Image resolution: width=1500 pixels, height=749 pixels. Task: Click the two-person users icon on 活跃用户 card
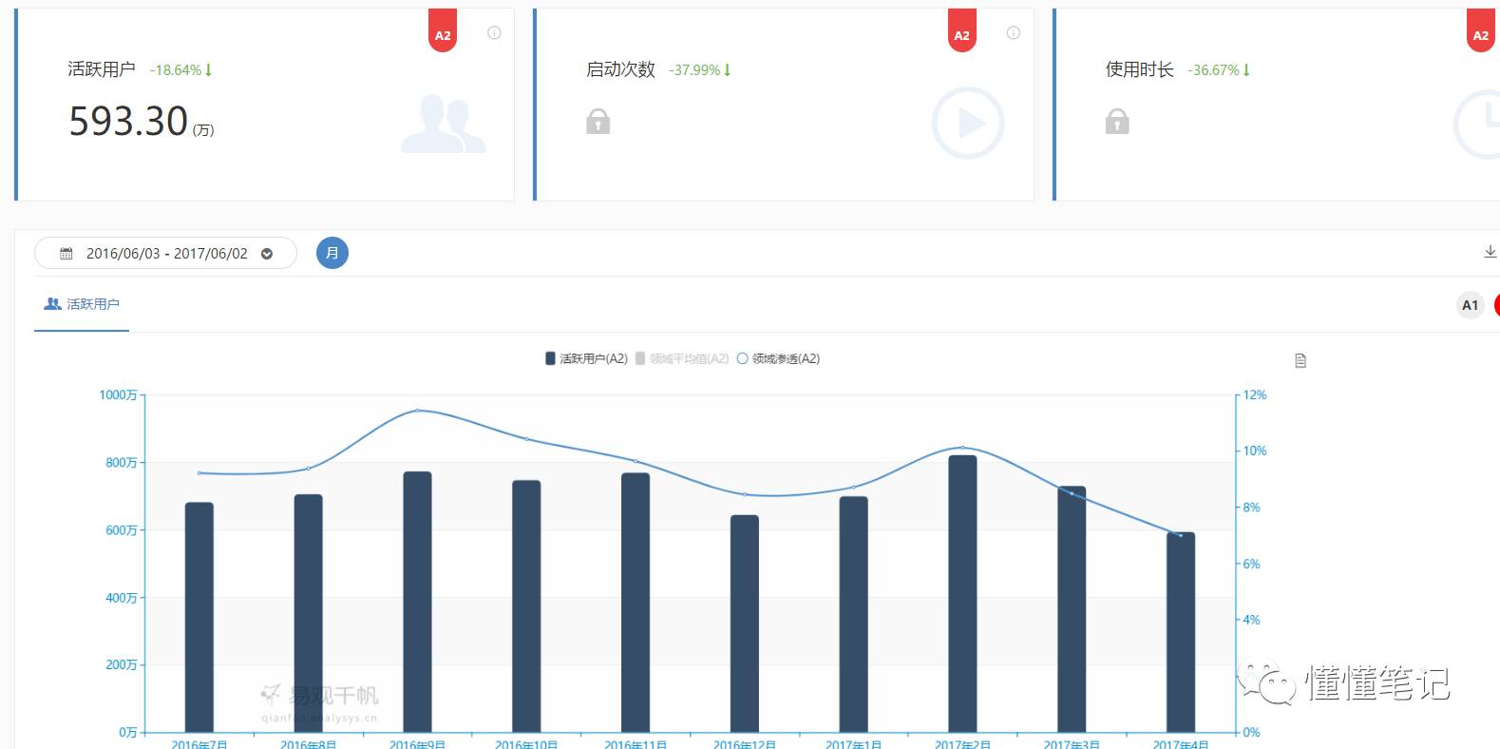coord(443,125)
